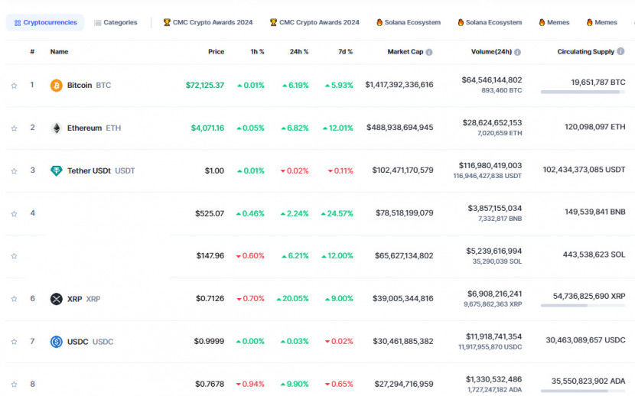Sort by the # rank column header
The width and height of the screenshot is (635, 396).
click(x=32, y=52)
